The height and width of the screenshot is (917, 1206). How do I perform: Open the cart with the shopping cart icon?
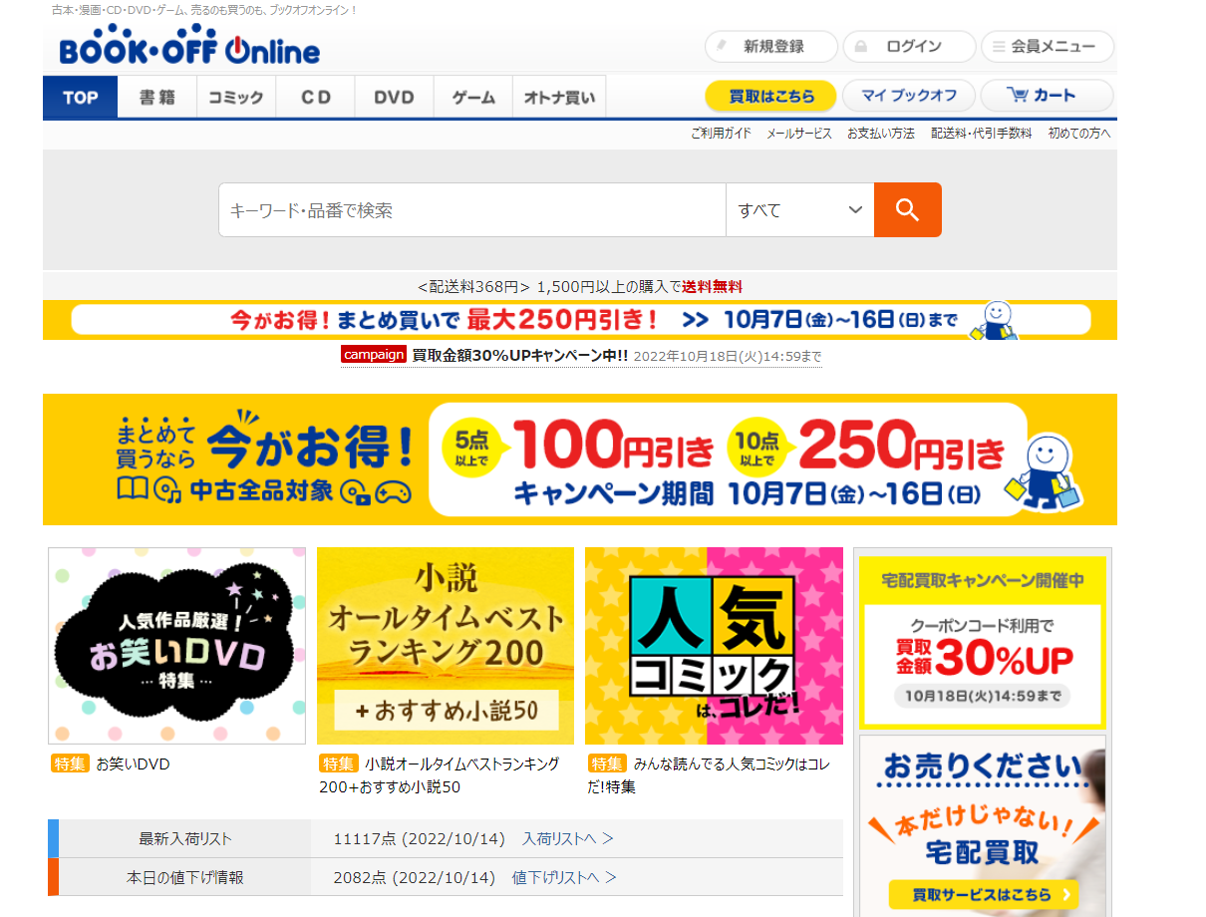pos(1047,96)
